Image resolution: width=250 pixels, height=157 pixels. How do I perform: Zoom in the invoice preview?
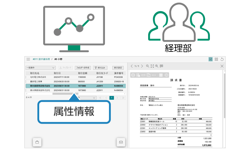[157, 66]
